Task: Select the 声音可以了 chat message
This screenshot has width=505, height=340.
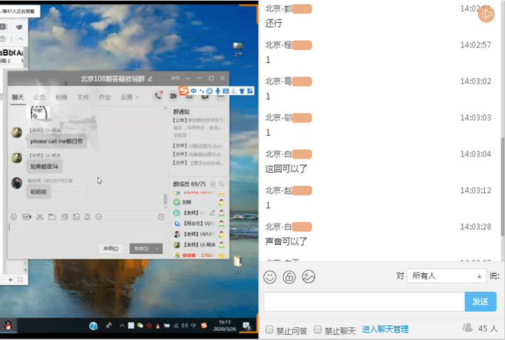Action: [286, 242]
